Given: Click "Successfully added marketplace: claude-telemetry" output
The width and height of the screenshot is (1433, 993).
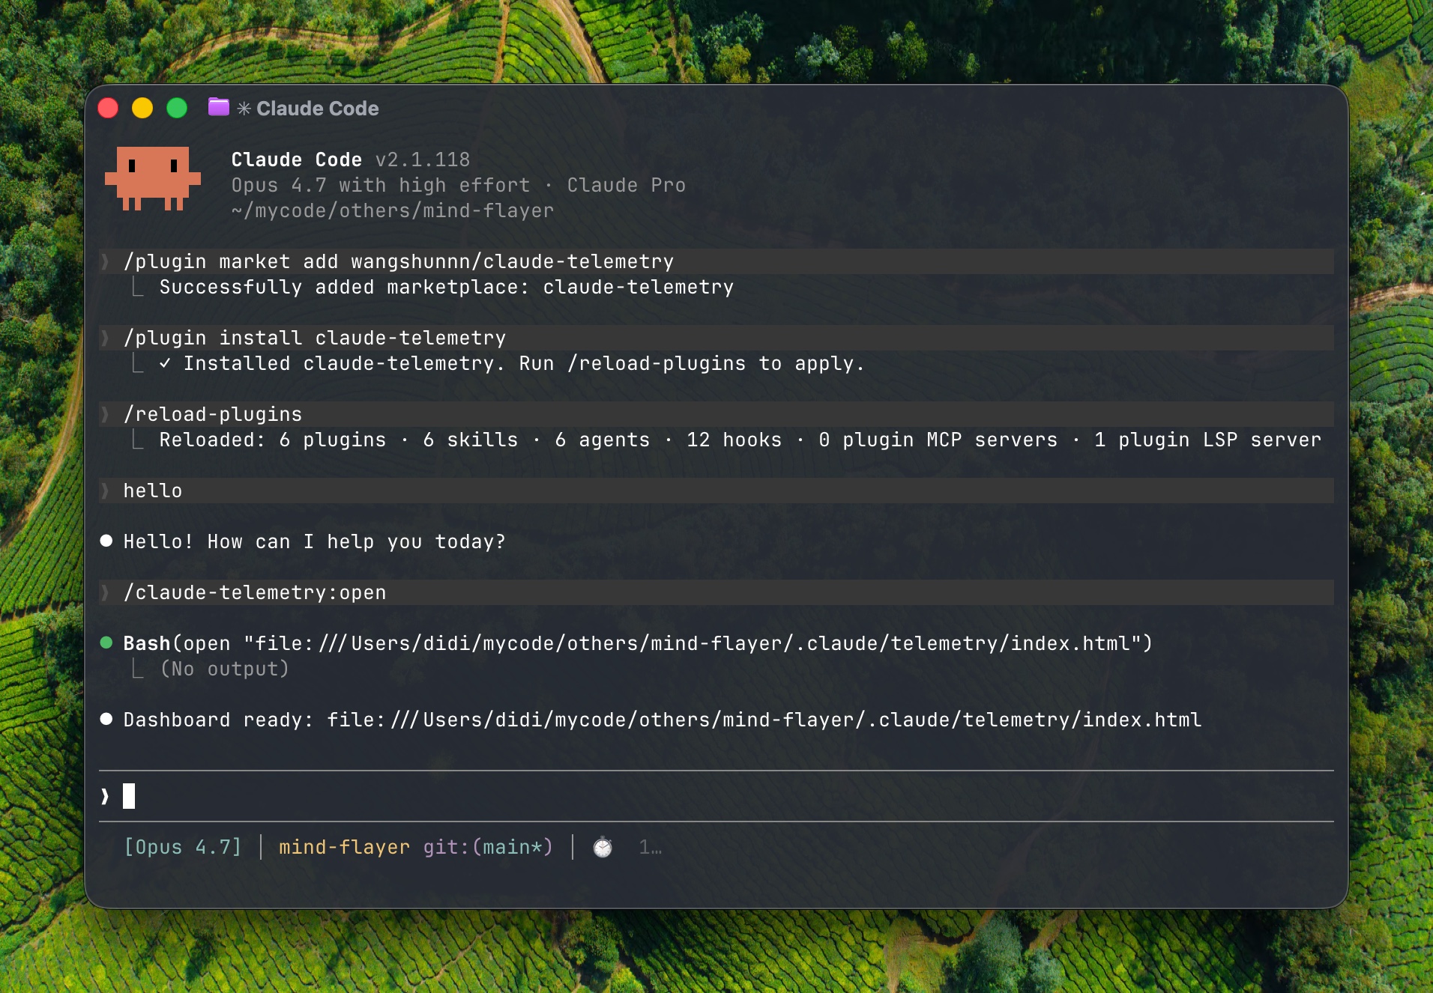Looking at the screenshot, I should click(x=447, y=287).
